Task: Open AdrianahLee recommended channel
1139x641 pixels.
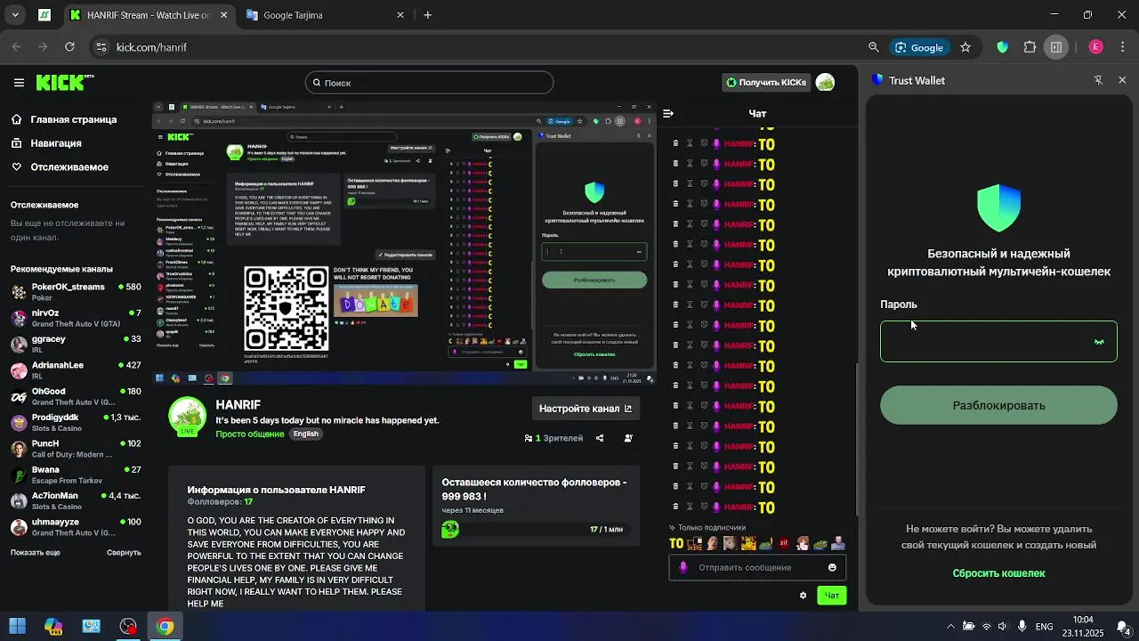Action: tap(76, 369)
